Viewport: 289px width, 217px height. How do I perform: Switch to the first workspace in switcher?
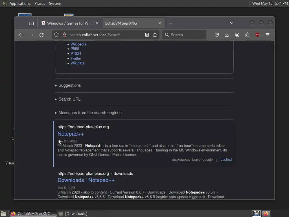(256, 214)
